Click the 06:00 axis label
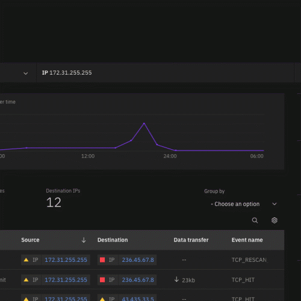 tap(256, 156)
